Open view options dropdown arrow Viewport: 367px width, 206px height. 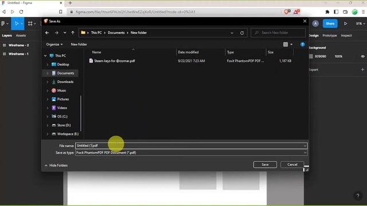tap(291, 45)
